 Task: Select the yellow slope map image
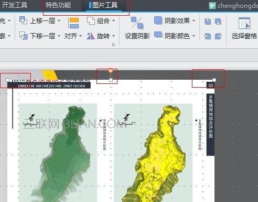click(x=153, y=153)
